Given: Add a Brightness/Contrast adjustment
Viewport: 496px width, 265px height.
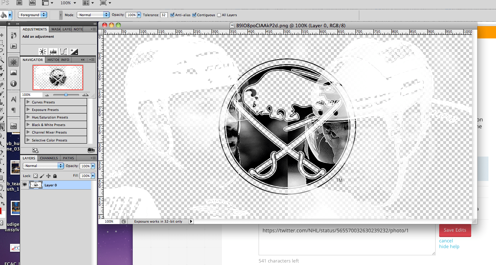Looking at the screenshot, I should pyautogui.click(x=43, y=52).
